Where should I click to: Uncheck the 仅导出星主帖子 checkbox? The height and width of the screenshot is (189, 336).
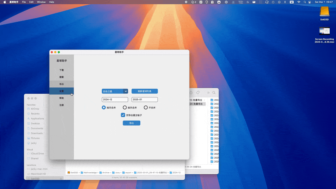(x=123, y=115)
